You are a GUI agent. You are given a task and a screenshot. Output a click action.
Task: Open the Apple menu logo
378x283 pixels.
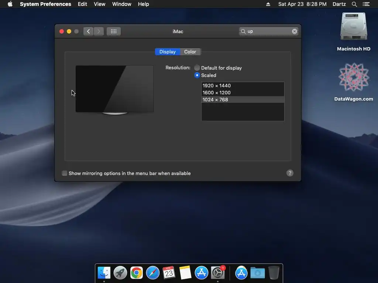point(10,4)
